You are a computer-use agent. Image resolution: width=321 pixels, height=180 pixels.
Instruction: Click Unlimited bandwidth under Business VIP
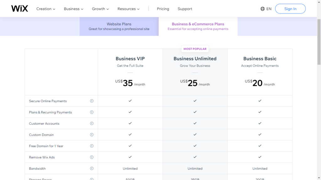point(130,168)
